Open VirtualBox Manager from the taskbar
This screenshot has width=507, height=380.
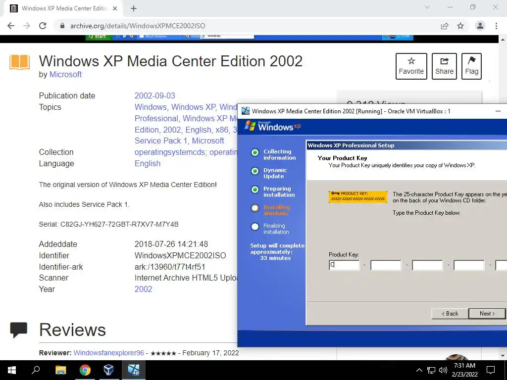click(108, 370)
